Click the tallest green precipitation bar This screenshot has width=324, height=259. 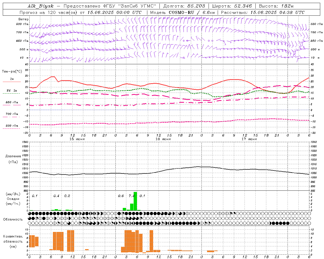pyautogui.click(x=135, y=201)
